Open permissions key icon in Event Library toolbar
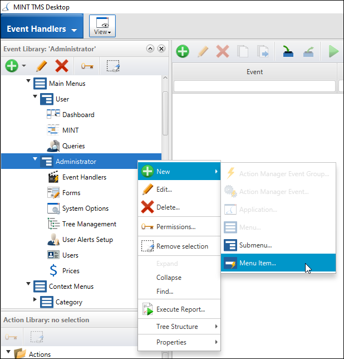 [x=87, y=66]
